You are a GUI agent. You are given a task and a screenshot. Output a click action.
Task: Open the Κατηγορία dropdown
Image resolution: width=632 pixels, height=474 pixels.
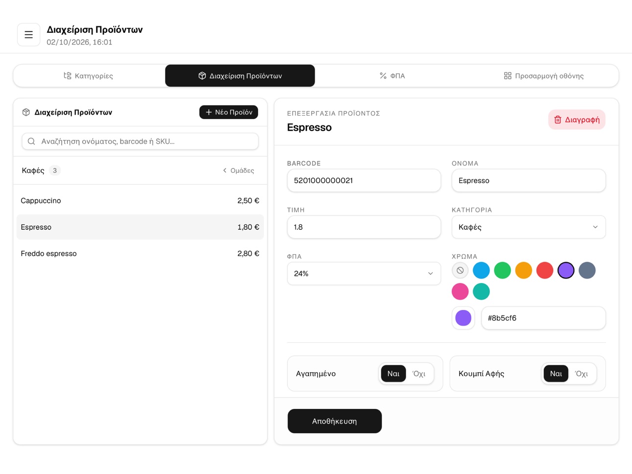click(529, 227)
